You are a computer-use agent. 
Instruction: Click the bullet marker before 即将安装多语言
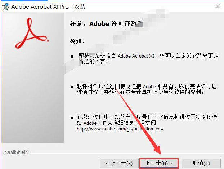point(72,57)
